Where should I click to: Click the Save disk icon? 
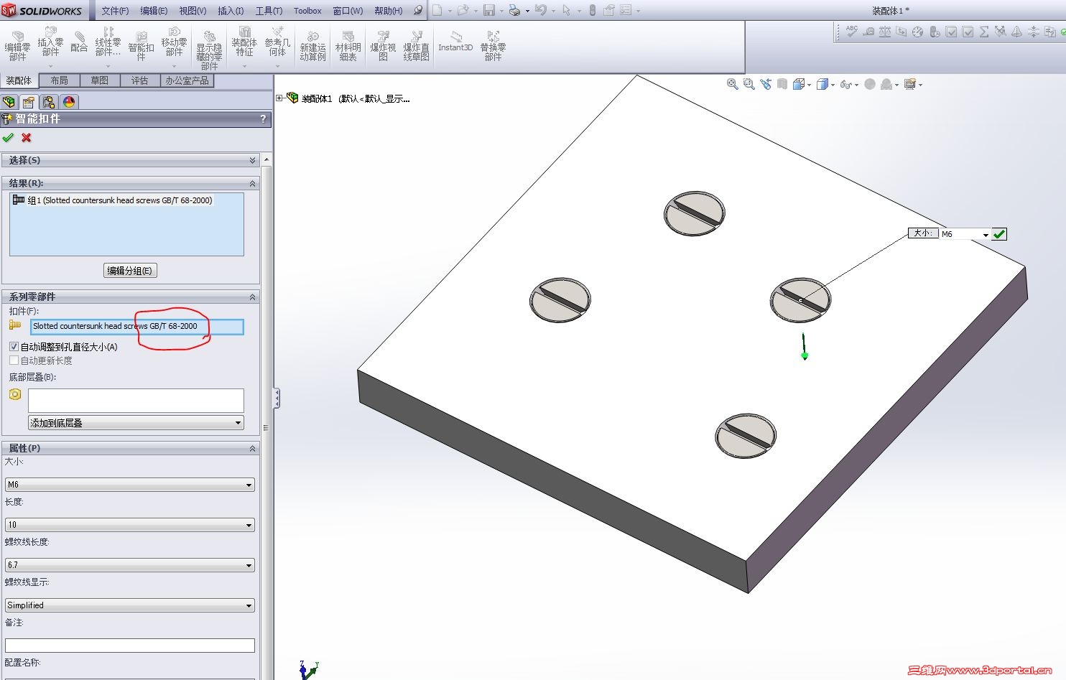click(489, 10)
